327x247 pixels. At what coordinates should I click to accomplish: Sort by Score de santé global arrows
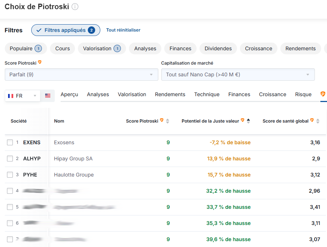(x=317, y=121)
